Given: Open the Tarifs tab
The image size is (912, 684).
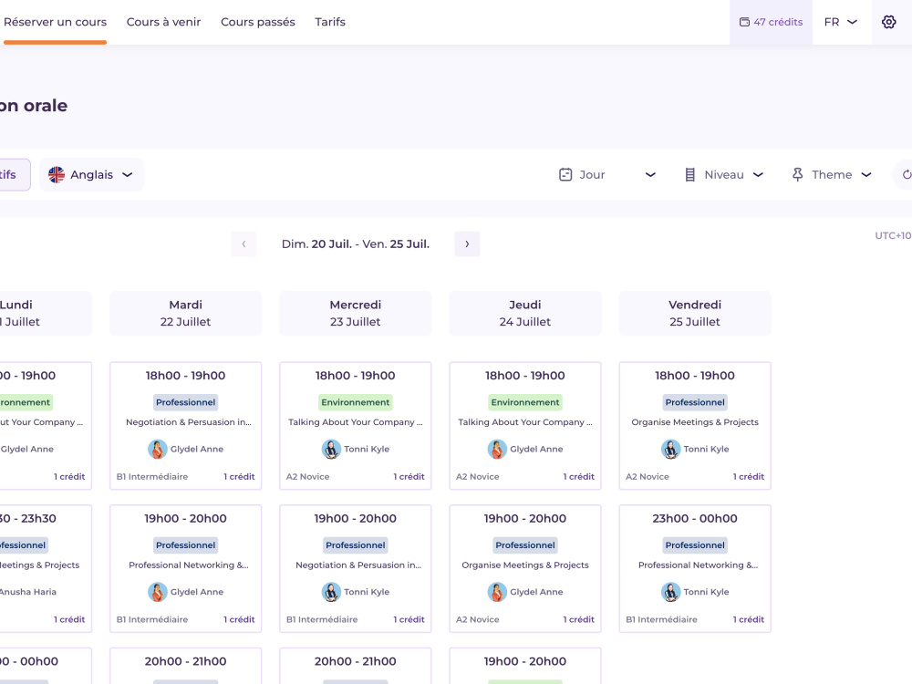Looking at the screenshot, I should (x=330, y=22).
